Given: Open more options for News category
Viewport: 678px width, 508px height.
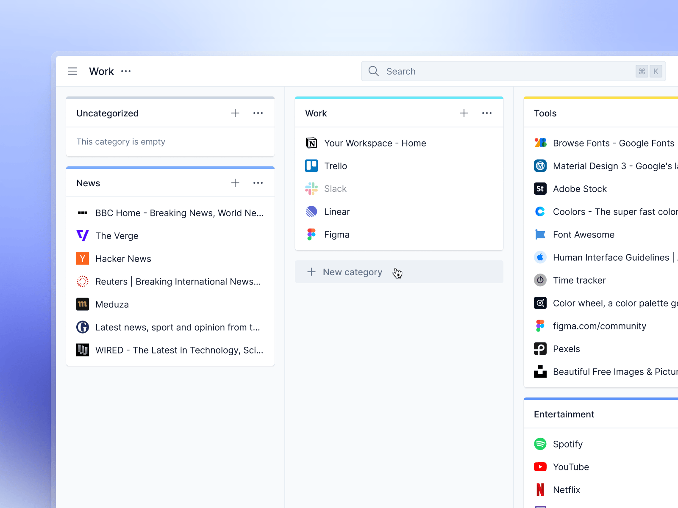Looking at the screenshot, I should pos(258,183).
